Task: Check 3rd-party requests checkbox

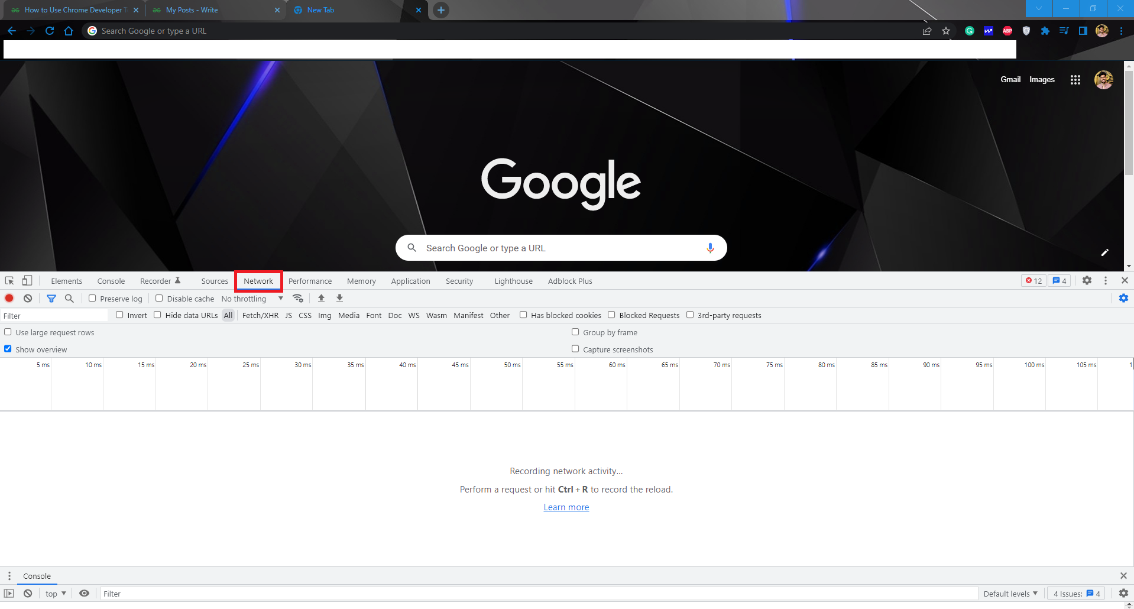Action: pyautogui.click(x=690, y=315)
